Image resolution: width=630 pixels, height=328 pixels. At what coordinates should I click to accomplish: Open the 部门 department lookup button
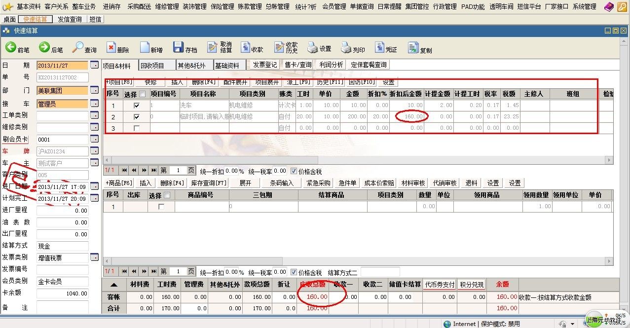(x=94, y=90)
